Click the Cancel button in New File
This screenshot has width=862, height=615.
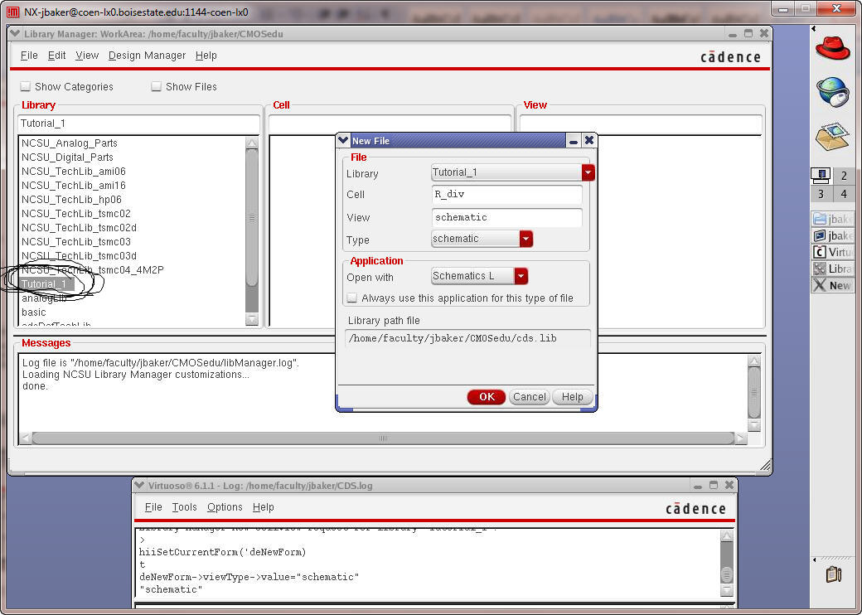[529, 397]
